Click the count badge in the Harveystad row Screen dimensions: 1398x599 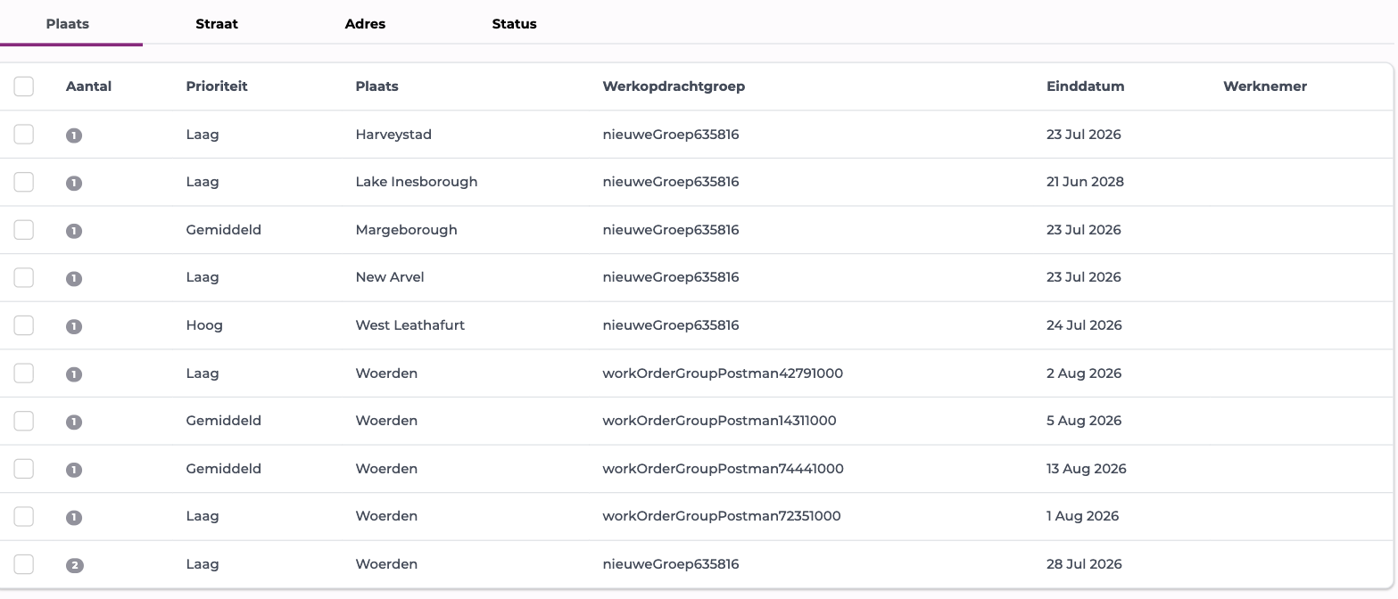[74, 135]
